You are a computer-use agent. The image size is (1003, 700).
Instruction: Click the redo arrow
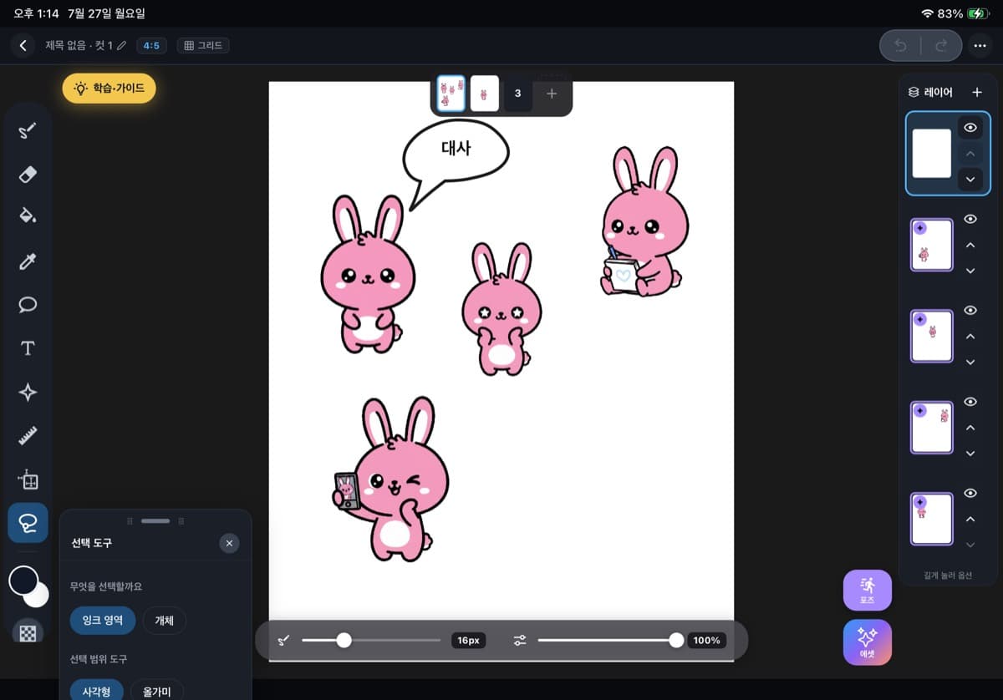click(941, 46)
